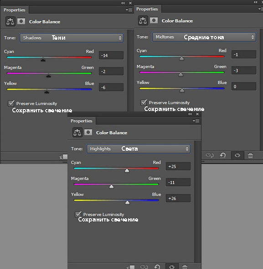Open the Shadows Properties panel flyout menu
The width and height of the screenshot is (263, 269).
(x=129, y=10)
